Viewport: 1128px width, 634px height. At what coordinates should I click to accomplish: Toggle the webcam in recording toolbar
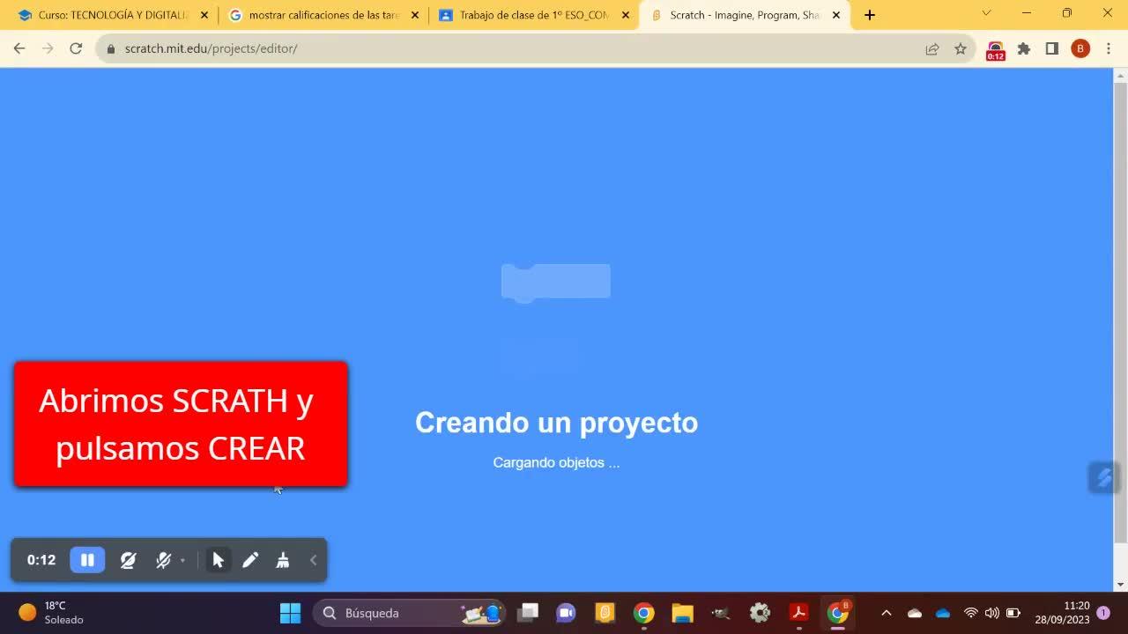tap(128, 560)
